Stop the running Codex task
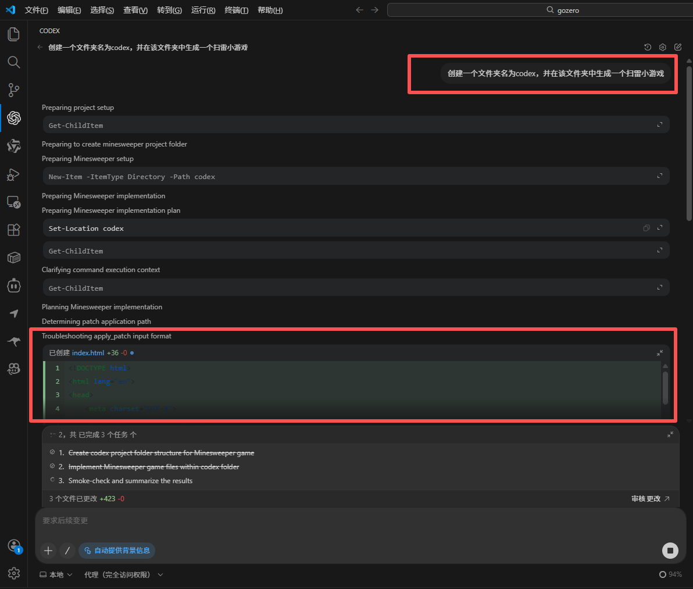The height and width of the screenshot is (589, 693). [670, 550]
